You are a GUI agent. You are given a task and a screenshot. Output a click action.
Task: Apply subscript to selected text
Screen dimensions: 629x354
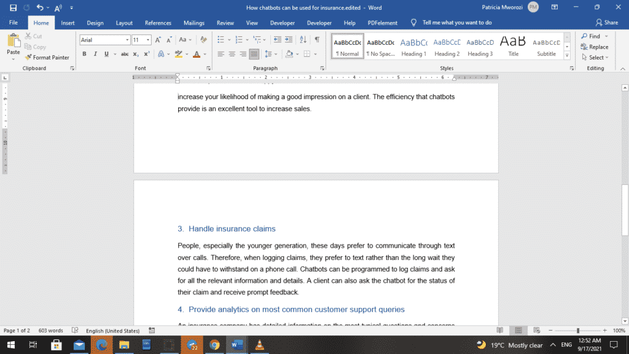pos(136,53)
